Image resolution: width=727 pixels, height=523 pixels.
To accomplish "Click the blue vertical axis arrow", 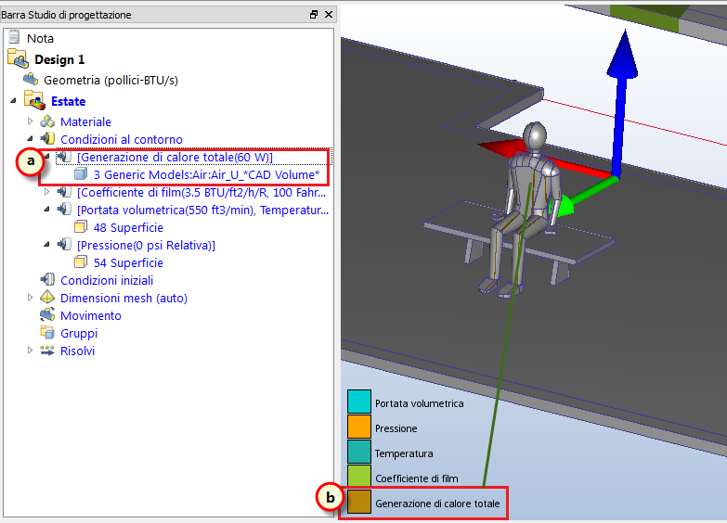I will pyautogui.click(x=622, y=102).
